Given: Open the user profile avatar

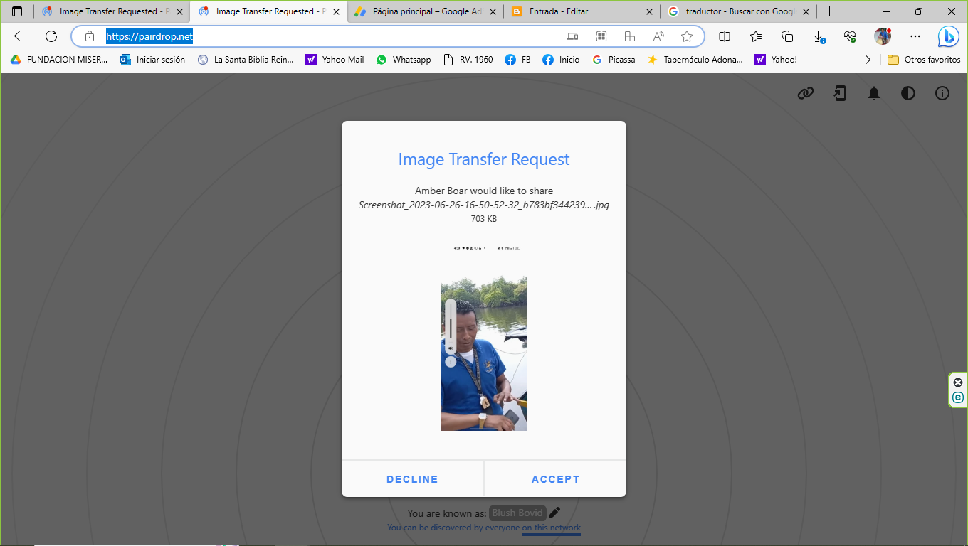Looking at the screenshot, I should coord(883,36).
